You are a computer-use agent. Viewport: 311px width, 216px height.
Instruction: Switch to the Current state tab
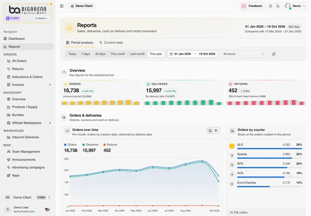tap(111, 43)
